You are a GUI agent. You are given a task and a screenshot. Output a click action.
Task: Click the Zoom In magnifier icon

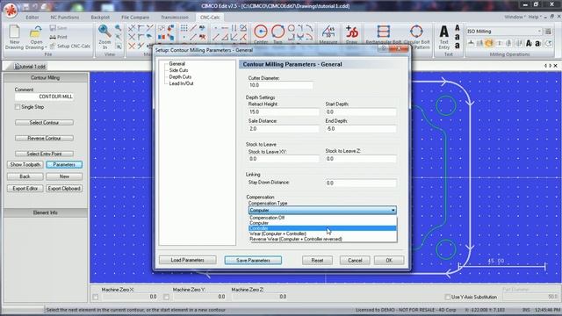104,32
